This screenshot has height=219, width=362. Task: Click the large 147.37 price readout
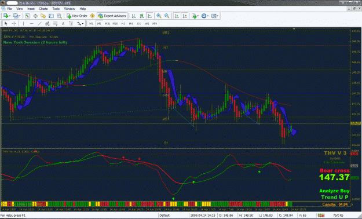(x=334, y=177)
